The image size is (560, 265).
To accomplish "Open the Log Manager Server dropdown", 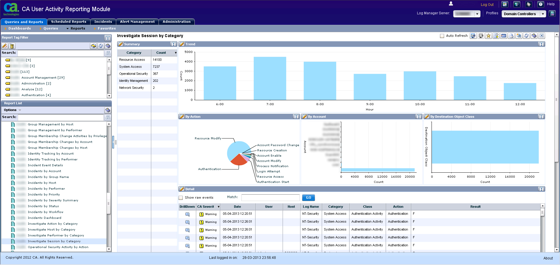I will click(477, 14).
